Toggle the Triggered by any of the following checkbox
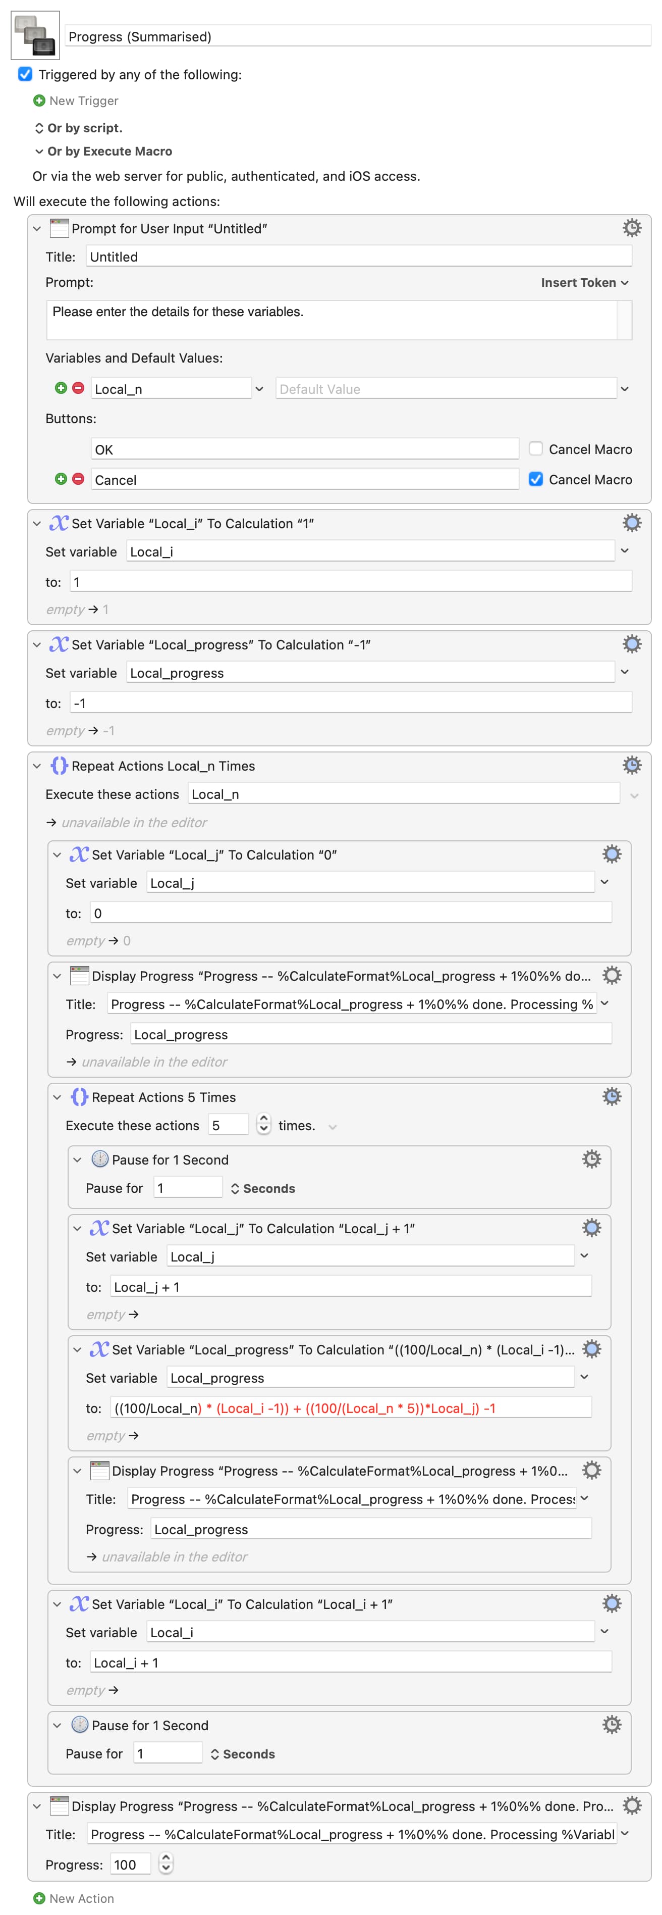The image size is (662, 1915). click(25, 74)
